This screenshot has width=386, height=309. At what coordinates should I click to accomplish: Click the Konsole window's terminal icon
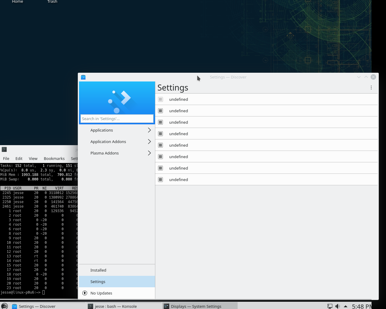[x=4, y=149]
